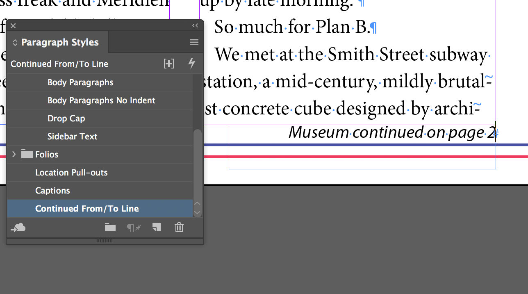Click the styles list scrollbar thumb
The image size is (528, 294).
tap(197, 164)
